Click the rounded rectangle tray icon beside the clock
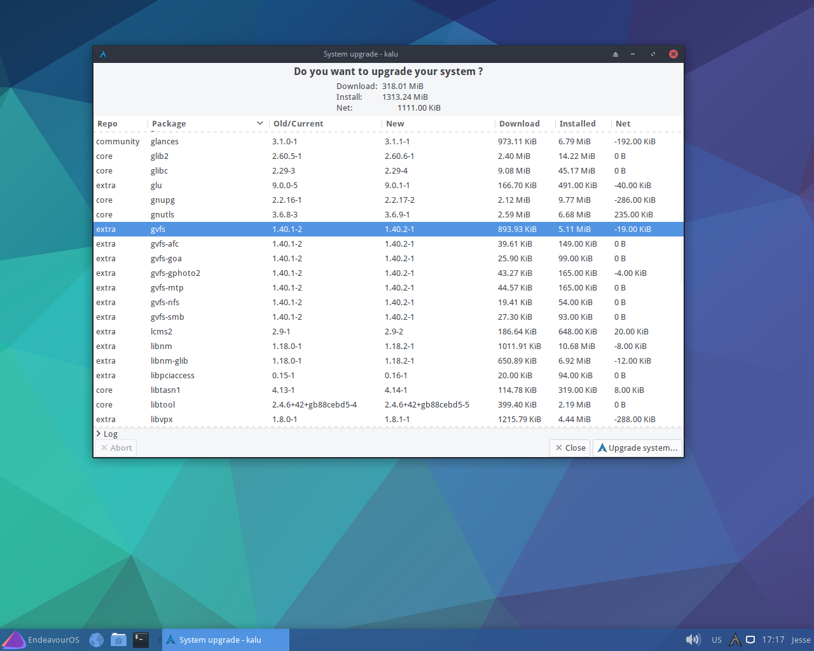814x651 pixels. (750, 640)
